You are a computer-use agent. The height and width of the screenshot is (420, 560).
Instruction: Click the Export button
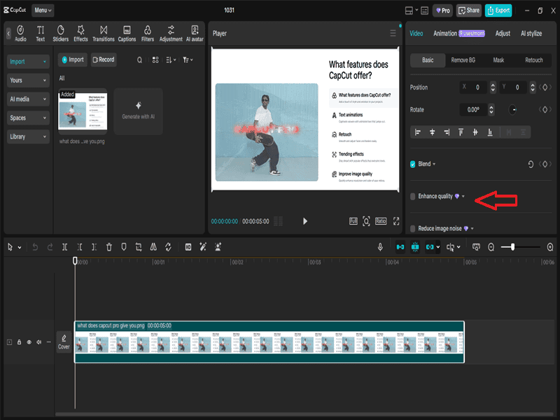click(x=498, y=10)
